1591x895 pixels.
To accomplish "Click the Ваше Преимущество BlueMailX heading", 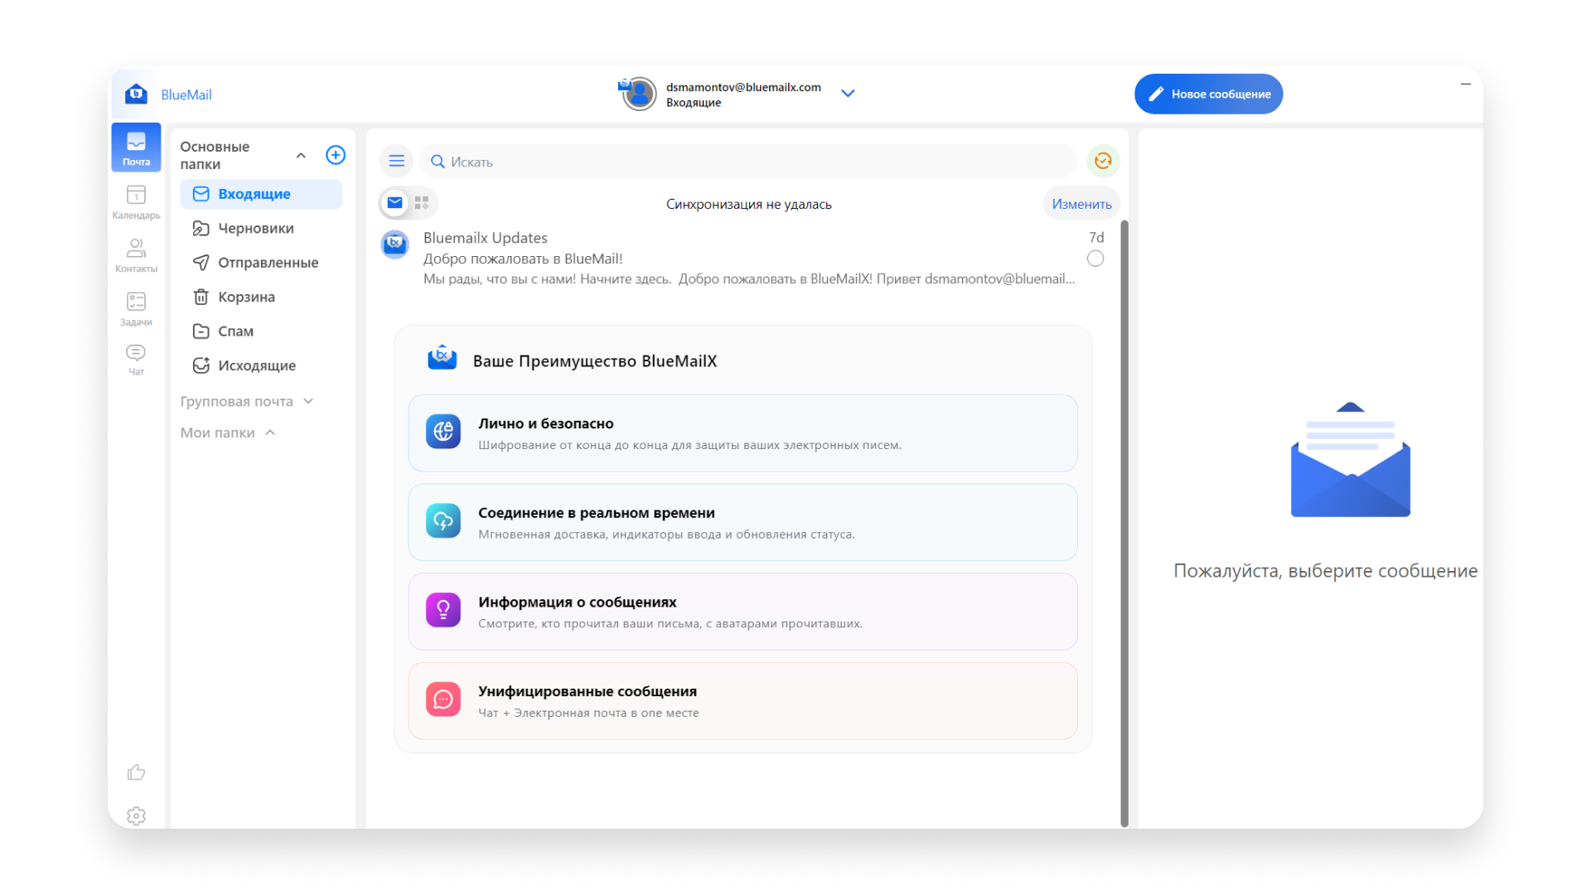I will point(595,361).
